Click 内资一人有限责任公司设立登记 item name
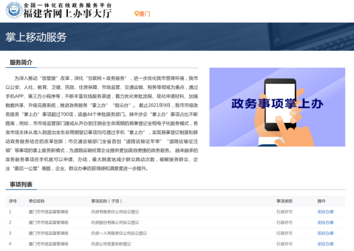 119,233
